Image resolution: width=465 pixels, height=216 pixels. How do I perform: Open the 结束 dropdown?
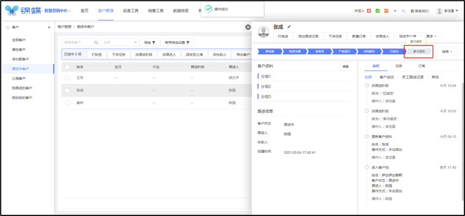[x=447, y=51]
